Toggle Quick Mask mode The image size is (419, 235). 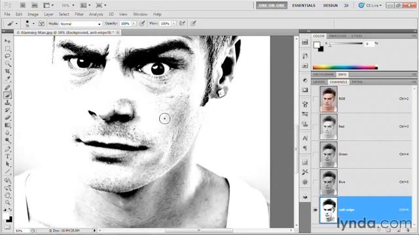(7, 227)
